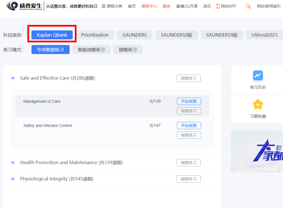Click the phone icon beside 网校APP

tap(218, 6)
